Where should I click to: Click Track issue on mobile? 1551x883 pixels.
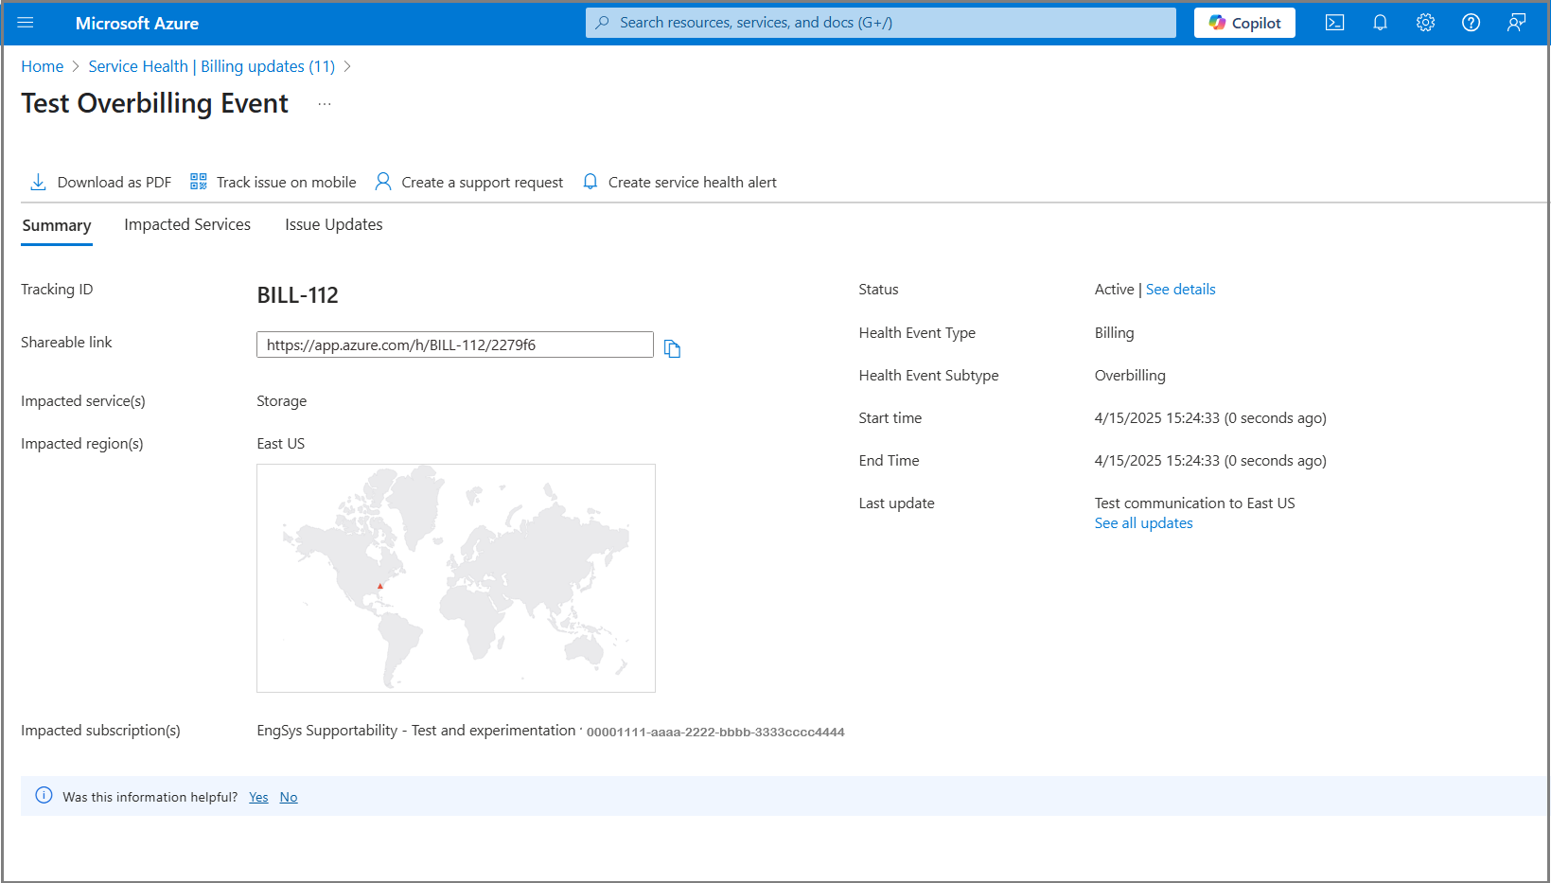[273, 182]
